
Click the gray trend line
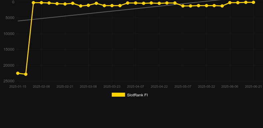pyautogui.click(x=118, y=10)
